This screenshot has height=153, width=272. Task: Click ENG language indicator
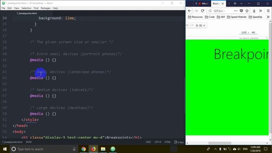(x=245, y=149)
